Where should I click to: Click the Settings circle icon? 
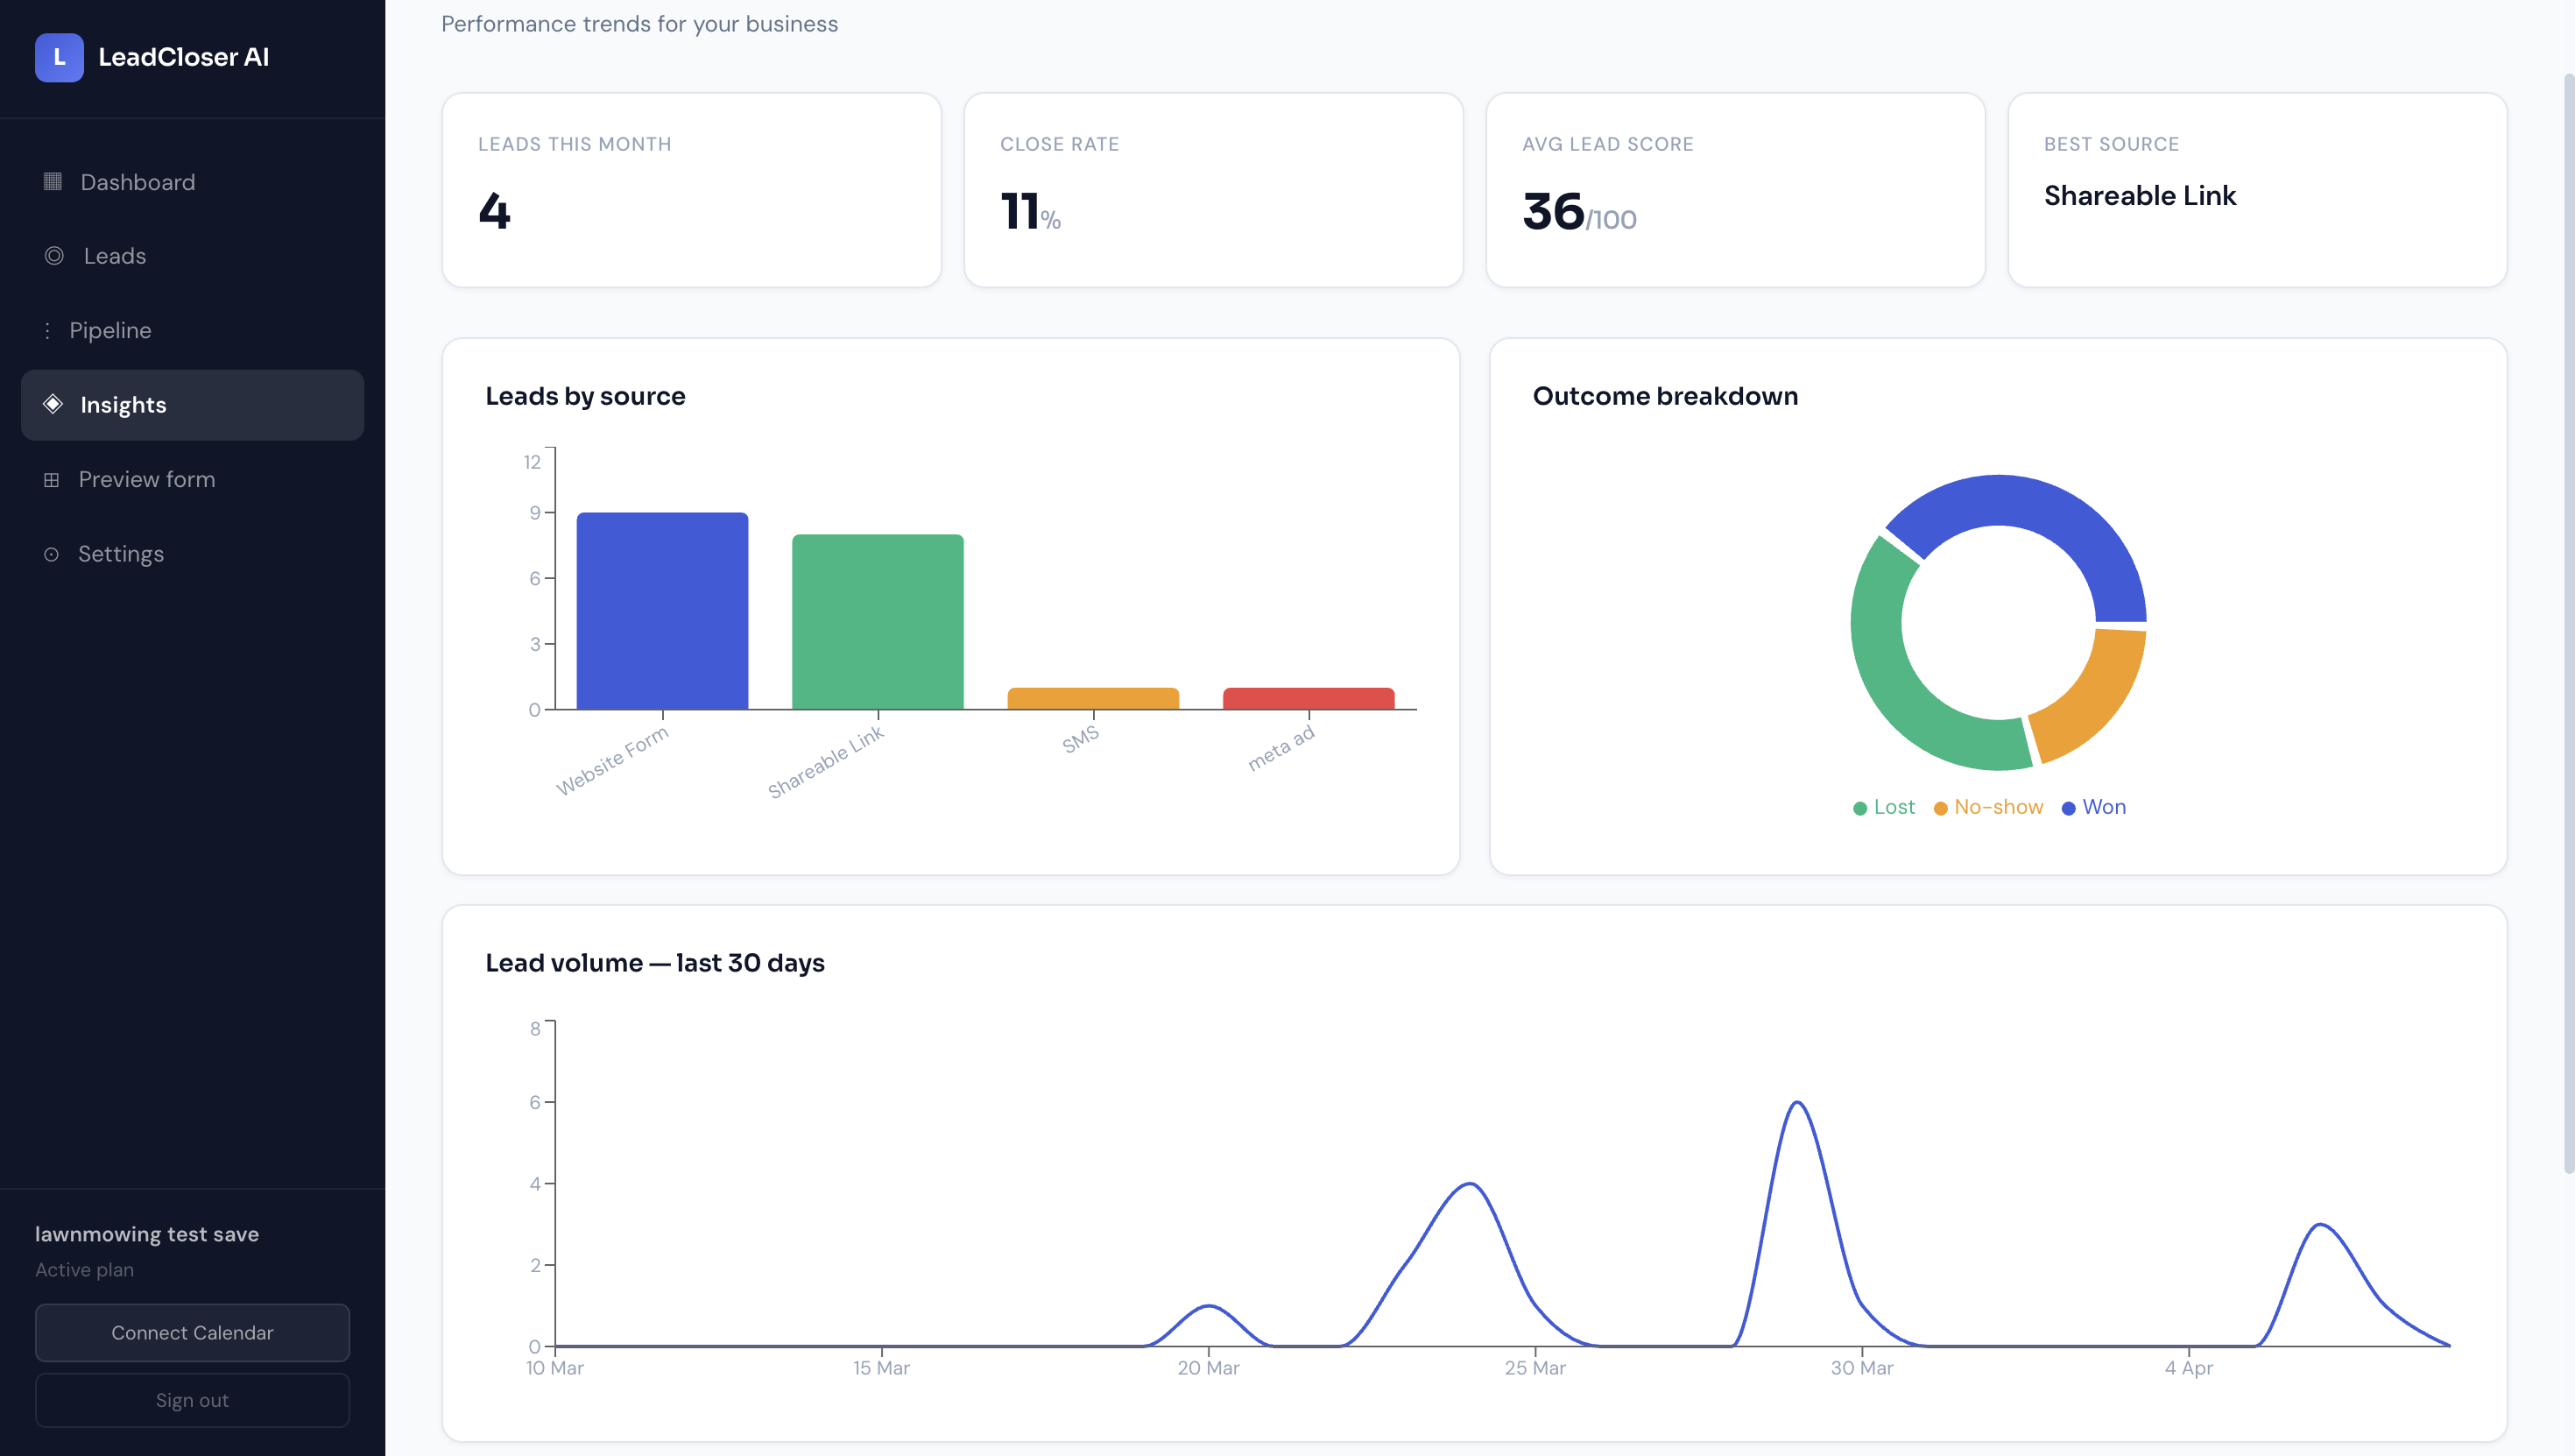tap(51, 554)
